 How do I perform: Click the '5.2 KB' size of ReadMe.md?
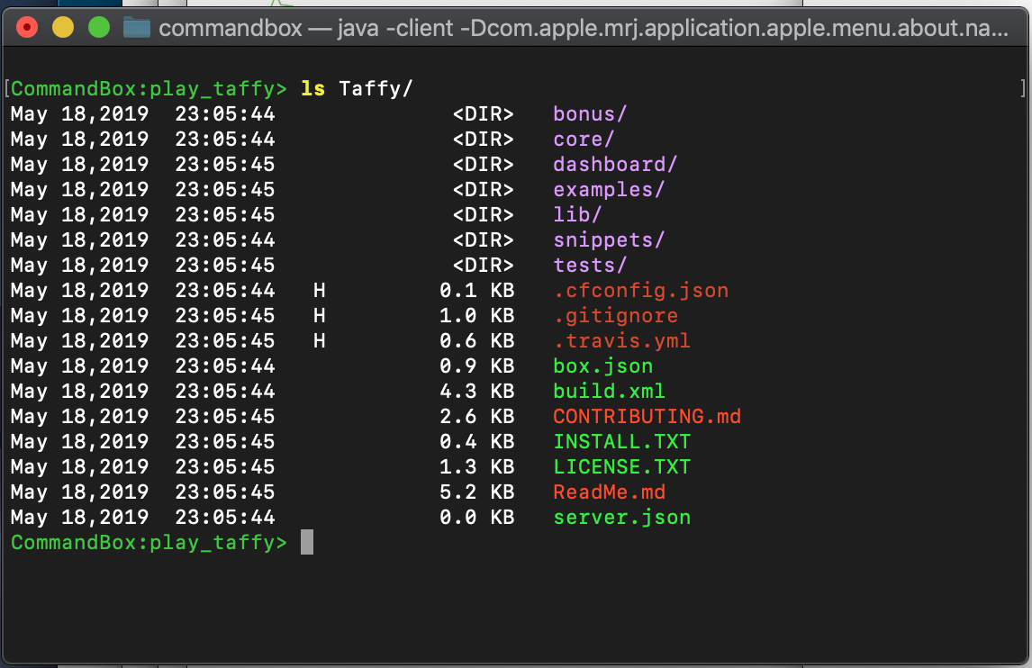pyautogui.click(x=477, y=492)
